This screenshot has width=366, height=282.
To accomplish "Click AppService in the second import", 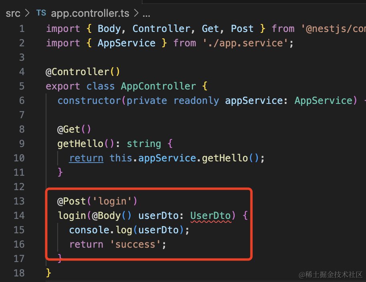I will (x=127, y=43).
